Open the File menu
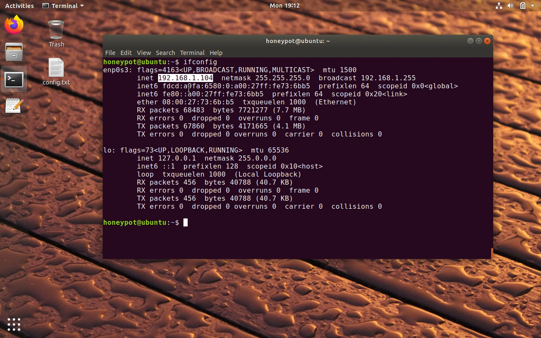Viewport: 541px width, 338px height. 110,53
